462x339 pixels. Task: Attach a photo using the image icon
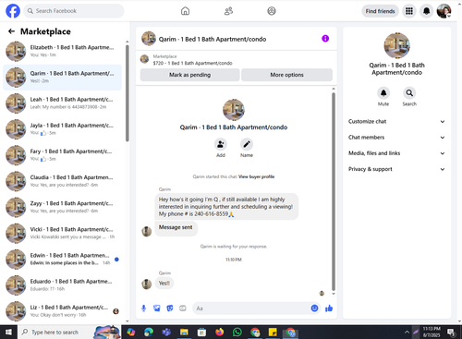pyautogui.click(x=157, y=309)
